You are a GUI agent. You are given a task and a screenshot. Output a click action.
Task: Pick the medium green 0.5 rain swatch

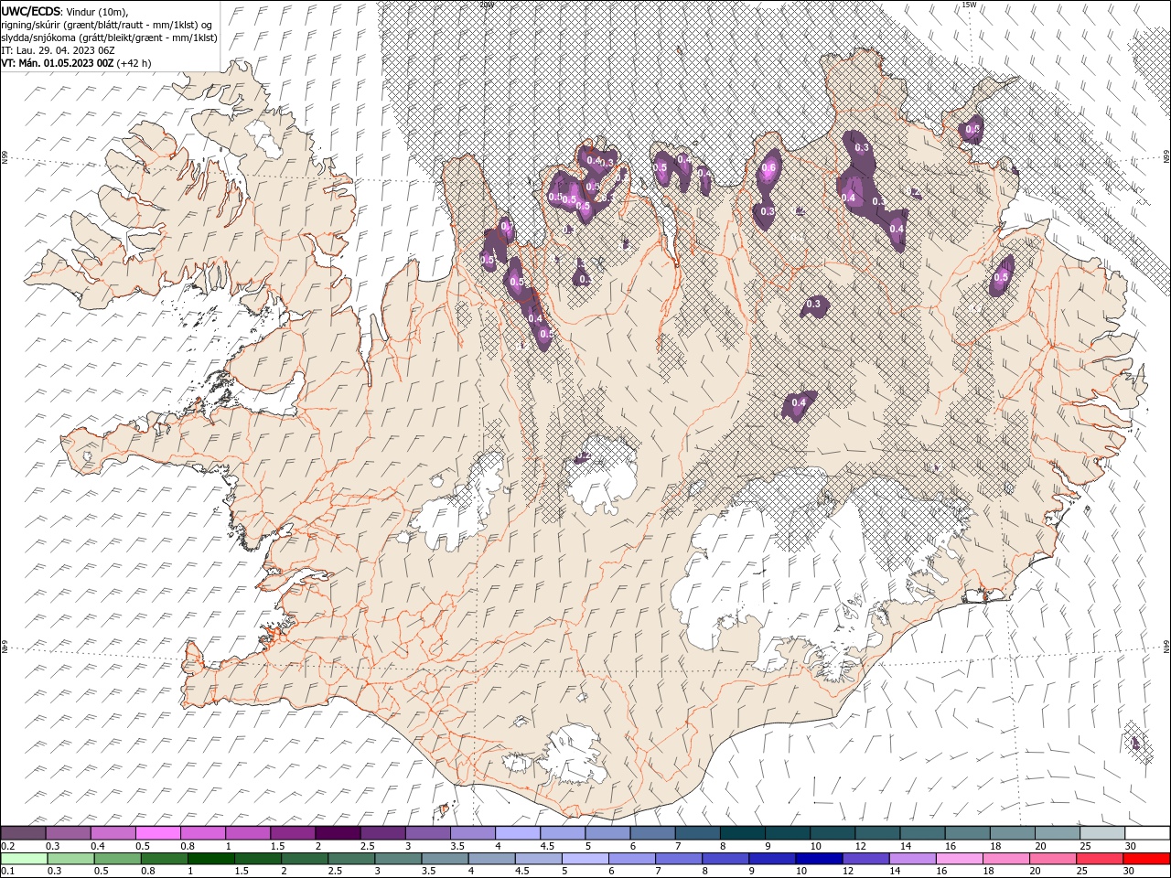point(117,859)
